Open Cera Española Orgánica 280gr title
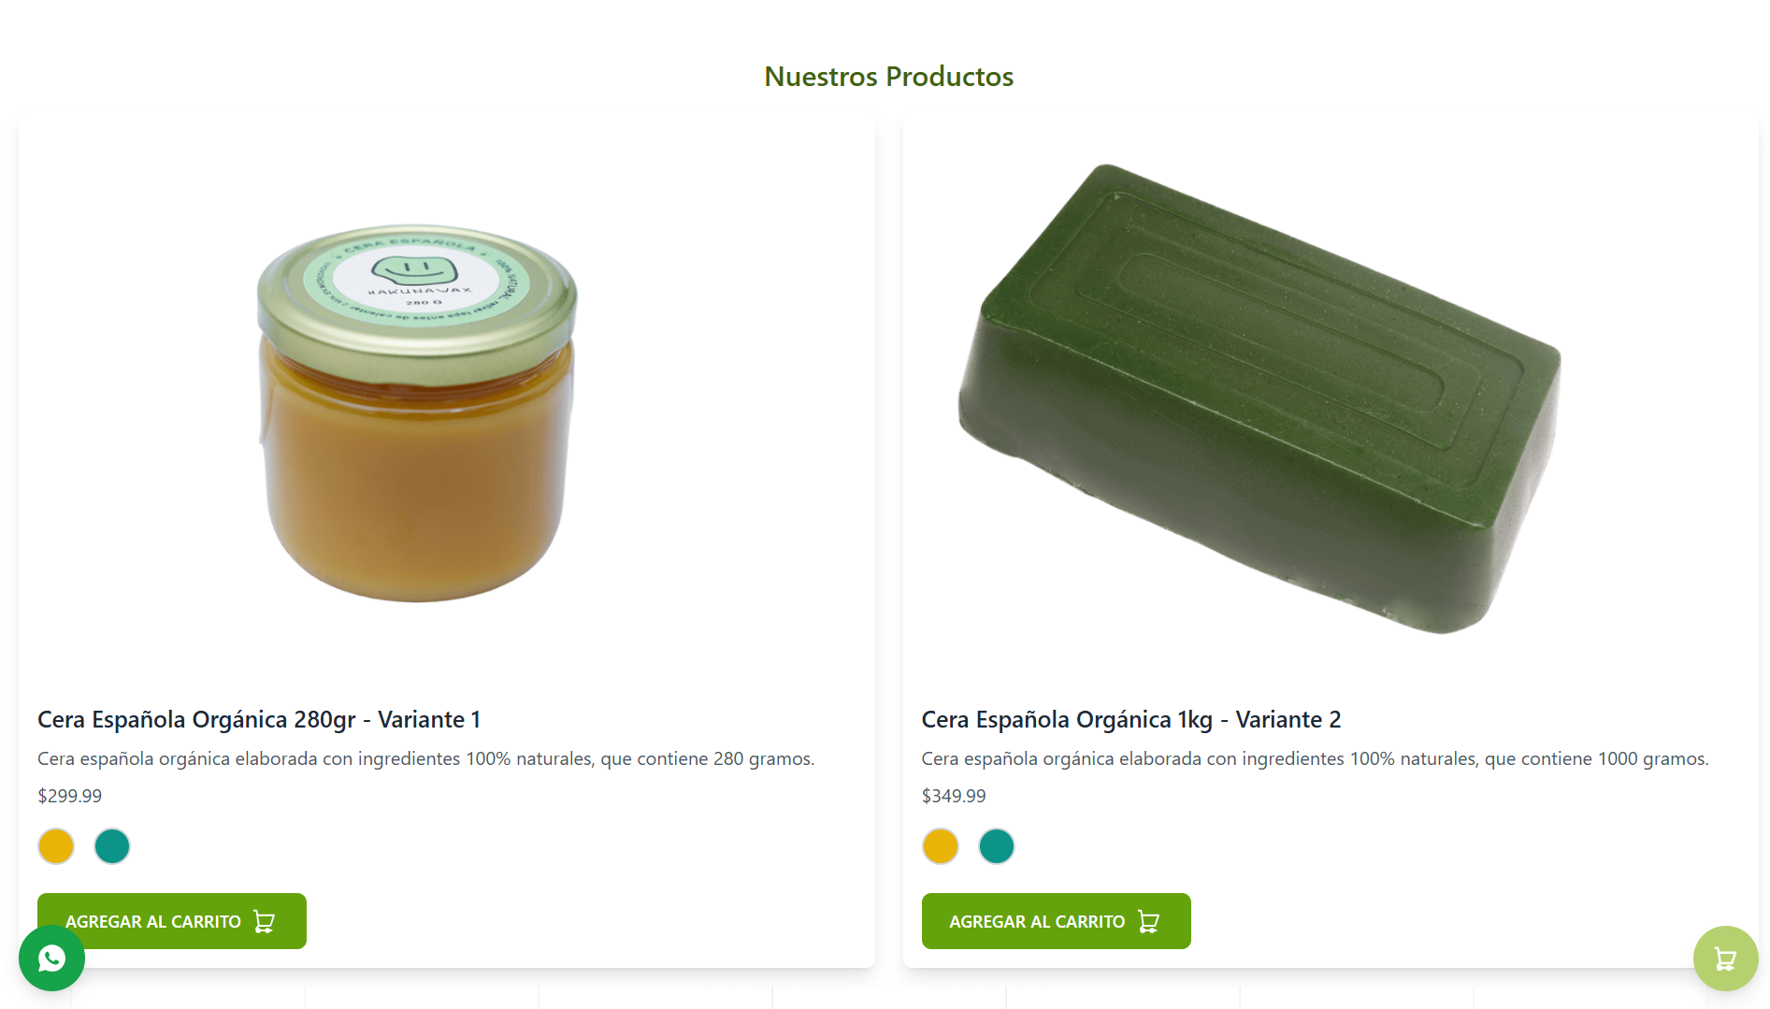This screenshot has height=1009, width=1770. point(259,719)
